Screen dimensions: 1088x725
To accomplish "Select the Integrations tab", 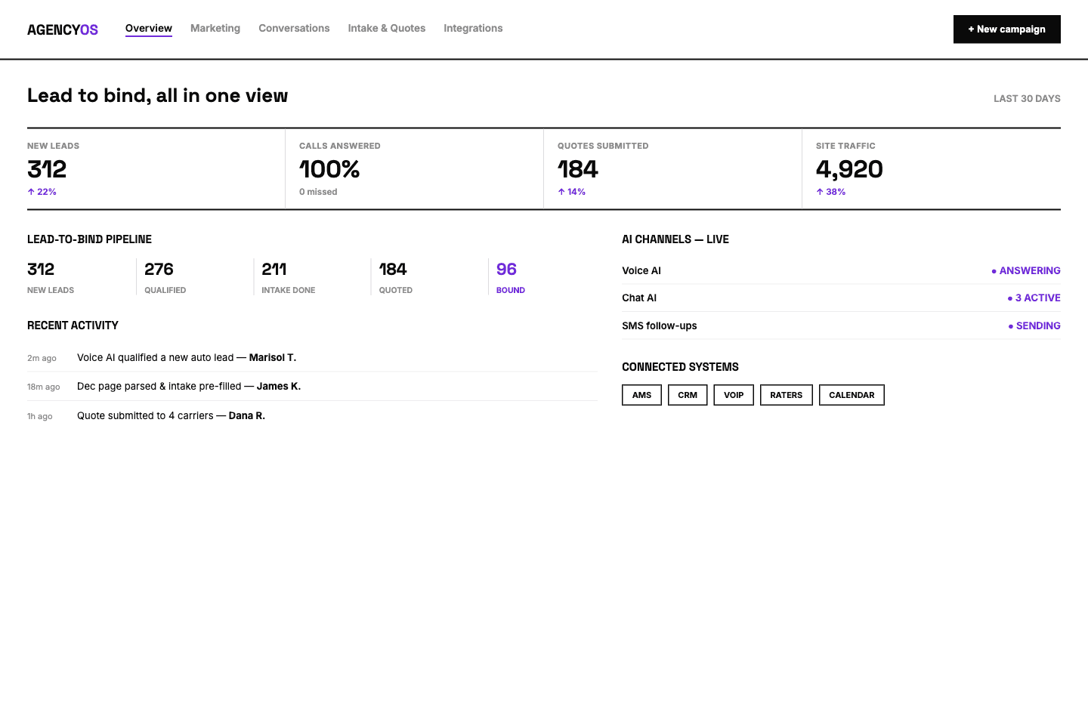I will click(473, 29).
